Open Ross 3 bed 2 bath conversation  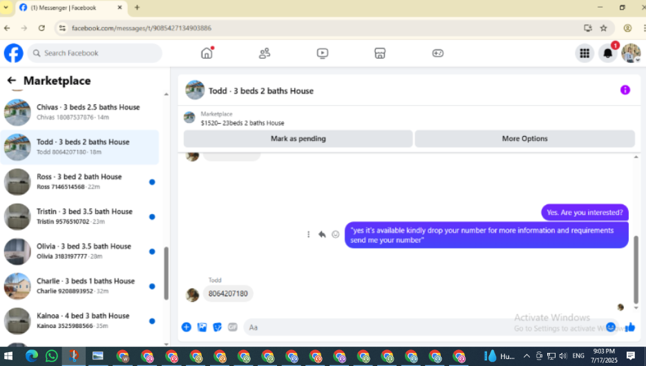(x=79, y=182)
